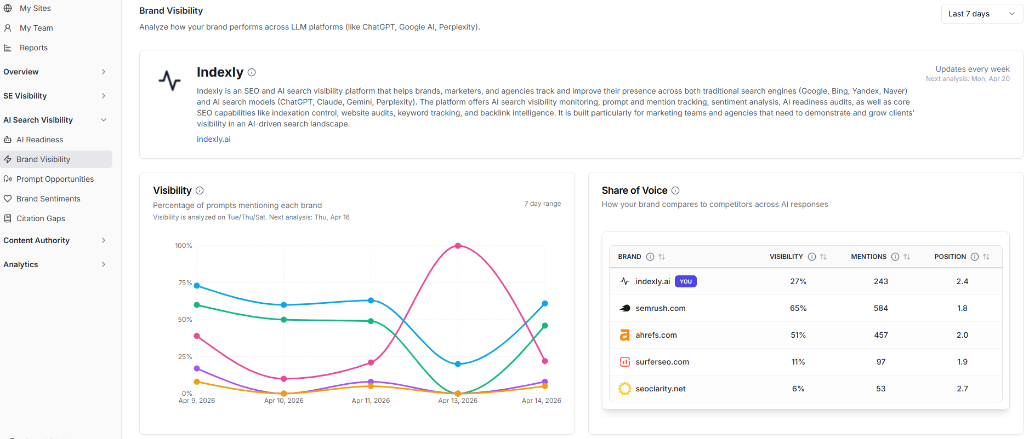Click seoclarity.net brand name in table
This screenshot has width=1029, height=439.
(x=661, y=389)
